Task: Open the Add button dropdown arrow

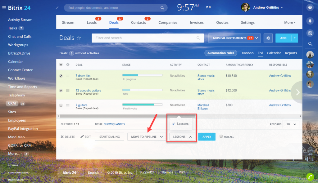Action: (x=294, y=38)
